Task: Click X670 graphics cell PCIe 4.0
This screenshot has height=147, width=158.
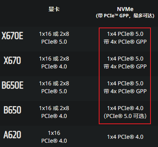Action: pos(54,66)
